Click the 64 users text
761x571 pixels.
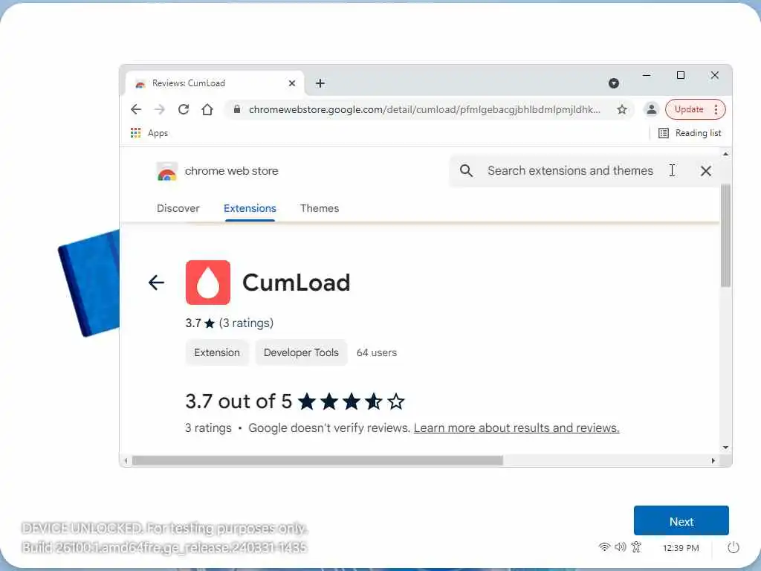click(x=377, y=352)
